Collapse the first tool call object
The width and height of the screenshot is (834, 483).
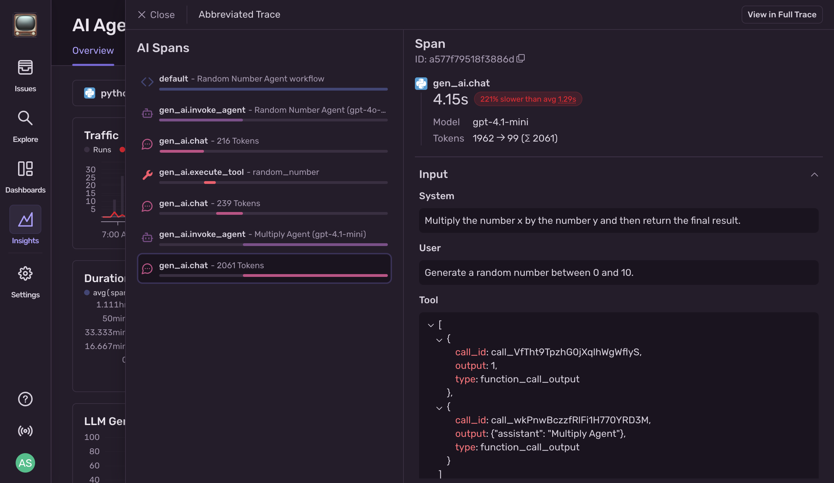coord(439,340)
